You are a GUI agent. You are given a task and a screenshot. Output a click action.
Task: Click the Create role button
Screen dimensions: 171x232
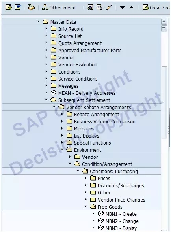point(156,8)
